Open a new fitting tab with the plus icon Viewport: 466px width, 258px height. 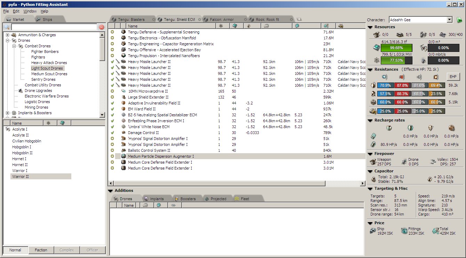tap(299, 19)
